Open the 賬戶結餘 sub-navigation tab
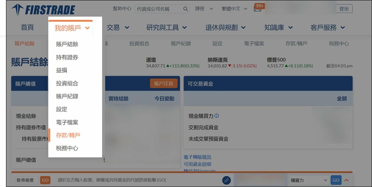This screenshot has width=372, height=187. (x=24, y=44)
